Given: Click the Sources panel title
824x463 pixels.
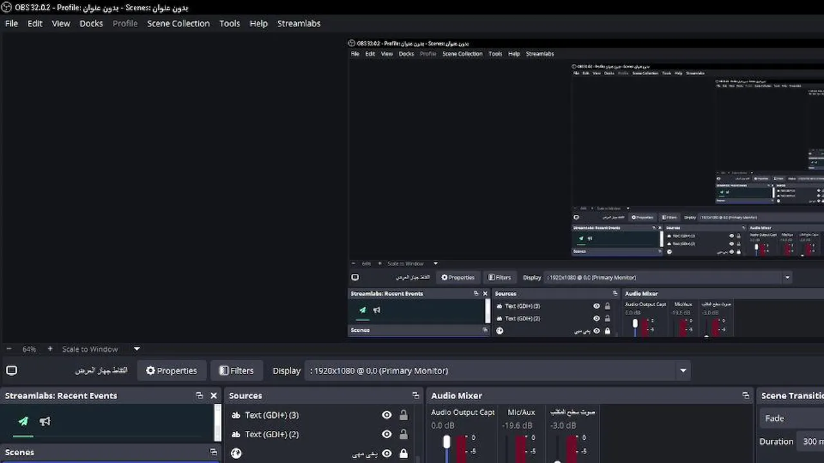Looking at the screenshot, I should 245,395.
